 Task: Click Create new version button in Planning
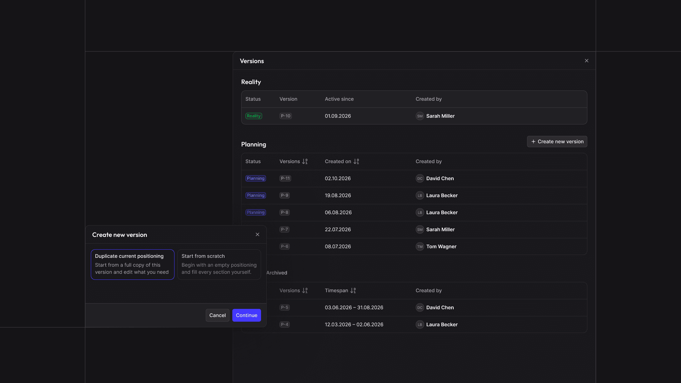point(557,141)
